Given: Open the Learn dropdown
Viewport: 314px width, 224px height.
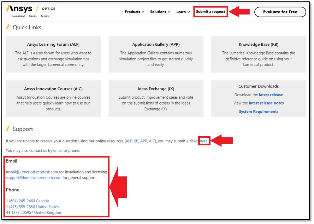Looking at the screenshot, I should tap(183, 12).
